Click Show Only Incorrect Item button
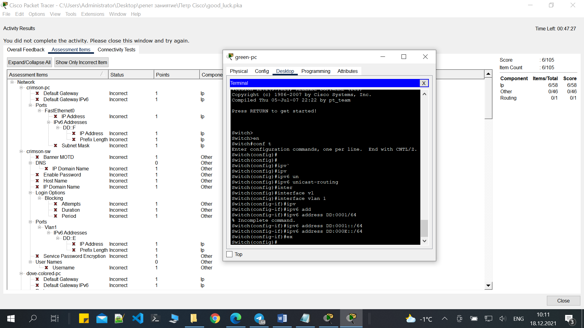Viewport: 584px width, 328px height. tap(81, 62)
